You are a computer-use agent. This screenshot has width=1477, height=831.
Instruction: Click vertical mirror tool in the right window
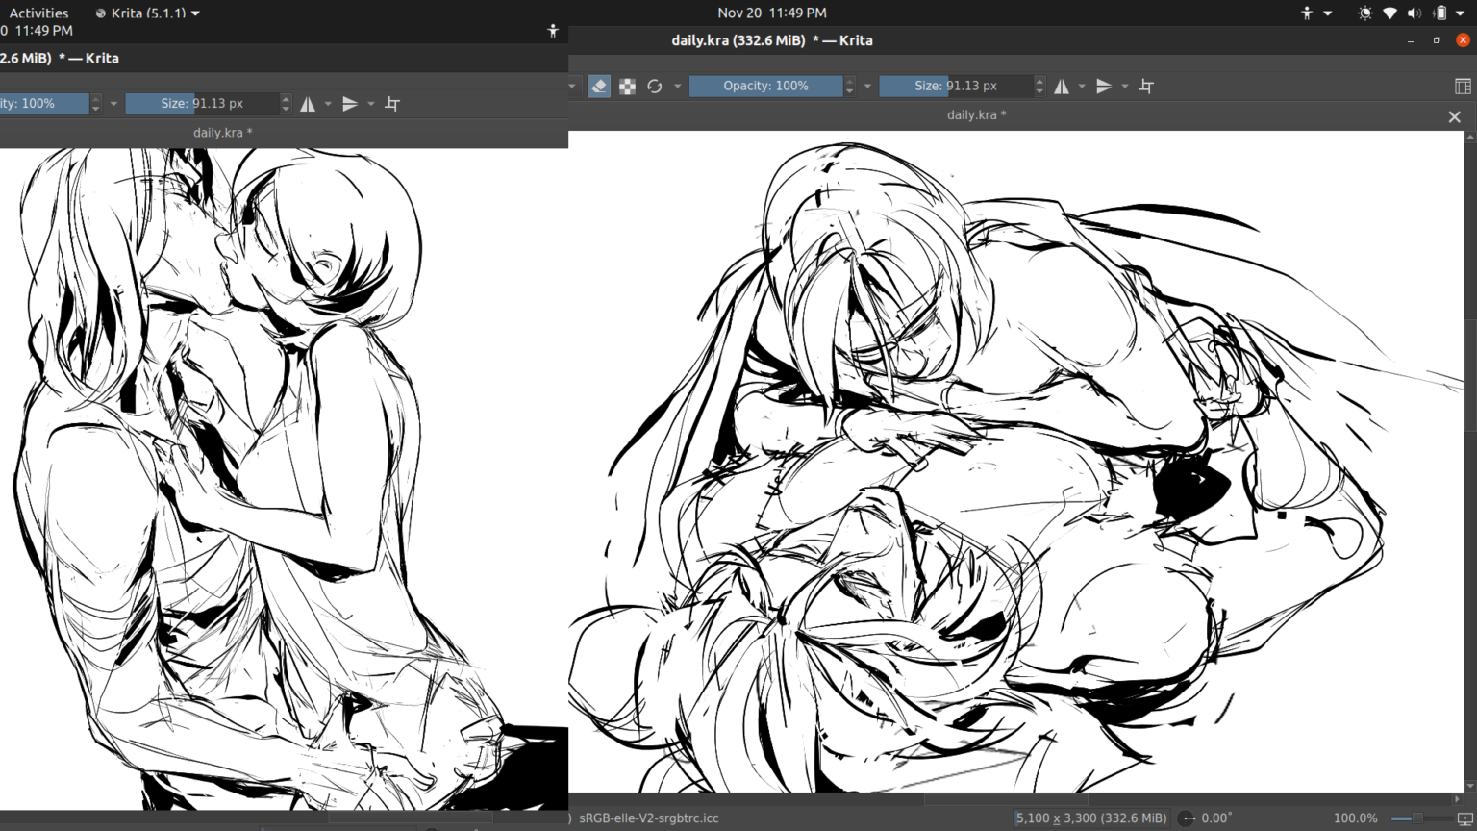(1104, 87)
